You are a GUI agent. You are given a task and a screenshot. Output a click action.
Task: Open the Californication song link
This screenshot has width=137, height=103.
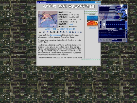pos(92,28)
